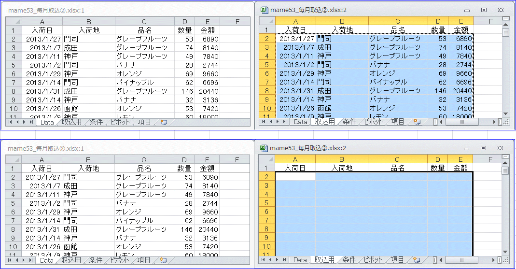This screenshot has height=269, width=516.
Task: Jump to last sheet arrow in upper-left window
Action: [31, 122]
